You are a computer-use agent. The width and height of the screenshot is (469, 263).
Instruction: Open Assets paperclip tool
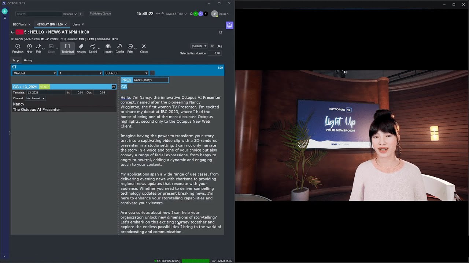81,49
